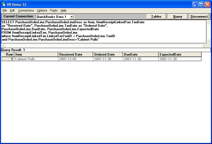The image size is (212, 144).
Task: Open the Help menu
Action: (x=64, y=10)
